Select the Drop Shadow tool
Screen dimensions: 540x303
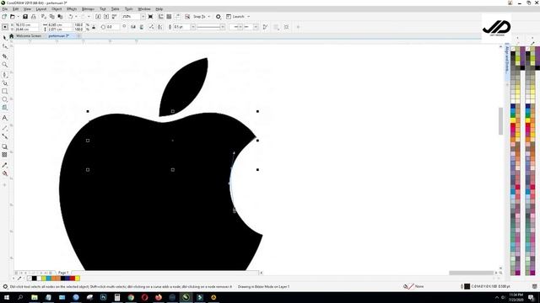[x=4, y=146]
